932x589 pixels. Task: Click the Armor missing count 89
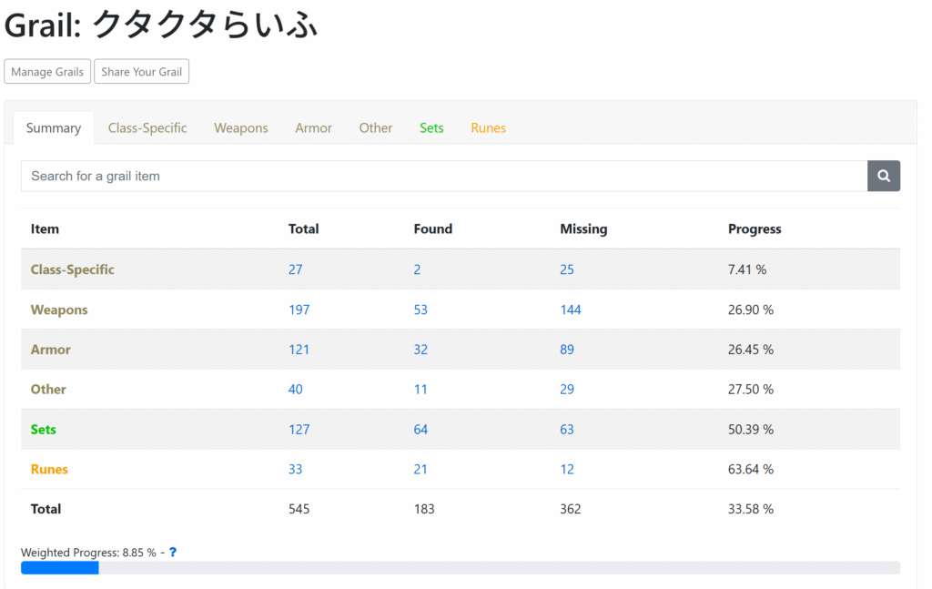(567, 350)
